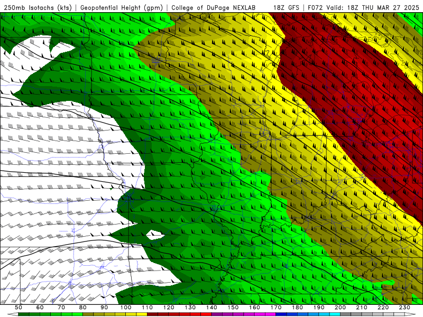Click the '160' color bar label
Screen dimensions: 423x317
(x=254, y=307)
